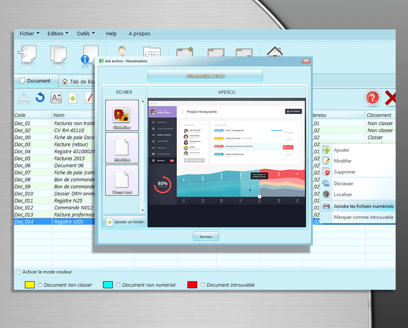Image resolution: width=408 pixels, height=328 pixels.
Task: Click the 'Ajouter un fichier' button
Action: pos(124,222)
